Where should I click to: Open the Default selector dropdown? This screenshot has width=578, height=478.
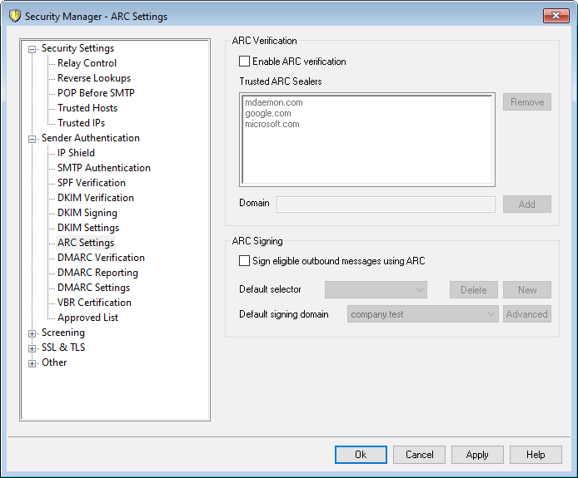point(376,290)
